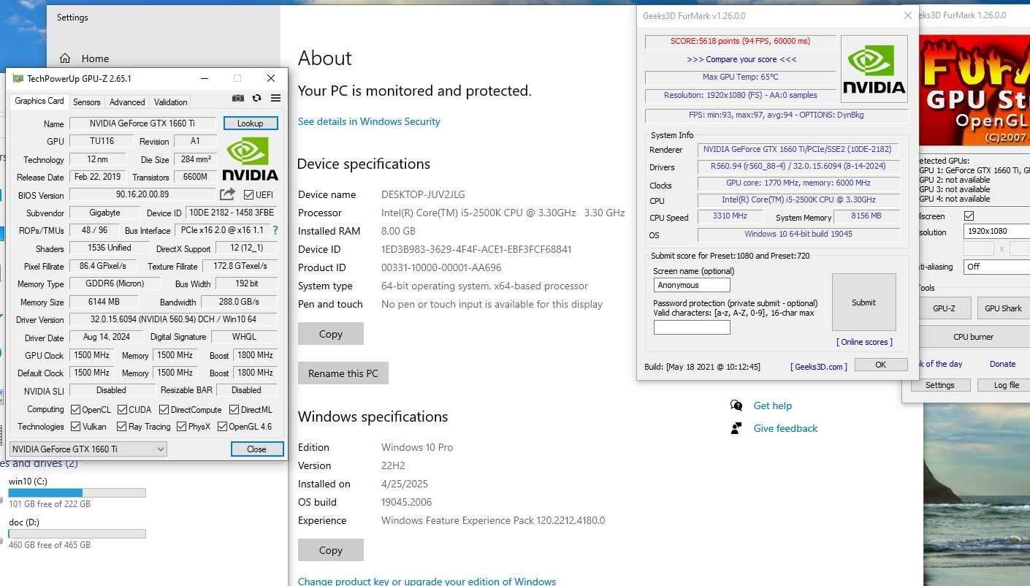The height and width of the screenshot is (586, 1030).
Task: Click the Home icon in Settings
Action: [x=65, y=58]
